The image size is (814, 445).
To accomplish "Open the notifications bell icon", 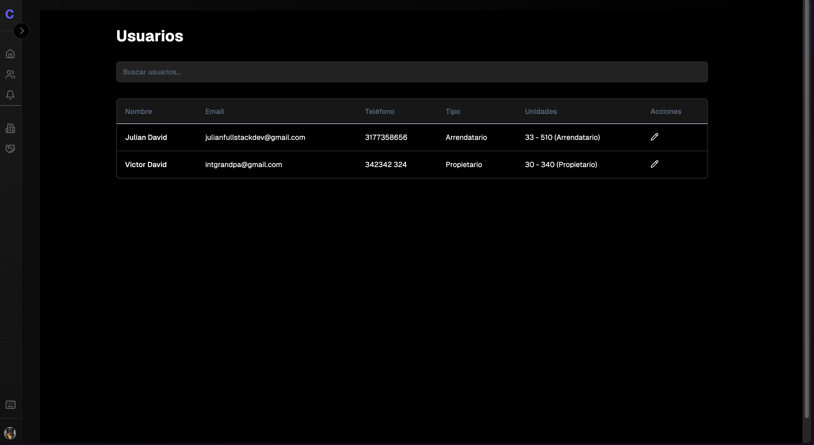I will (11, 95).
